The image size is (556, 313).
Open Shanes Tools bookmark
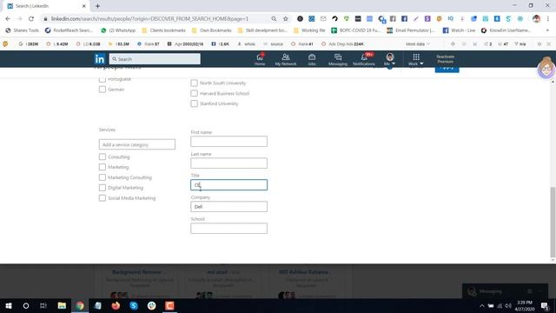[x=22, y=30]
